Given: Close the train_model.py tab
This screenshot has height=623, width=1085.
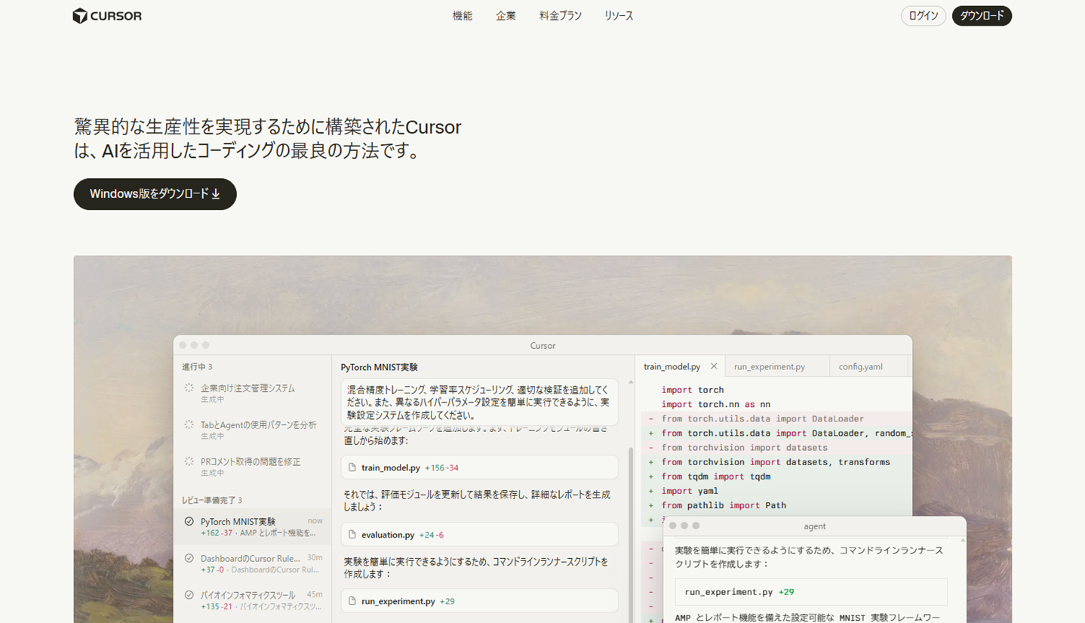Looking at the screenshot, I should tap(714, 366).
